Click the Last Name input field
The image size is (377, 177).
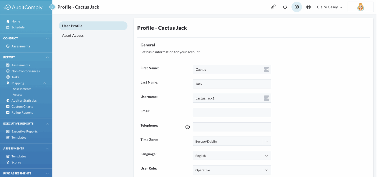232,84
